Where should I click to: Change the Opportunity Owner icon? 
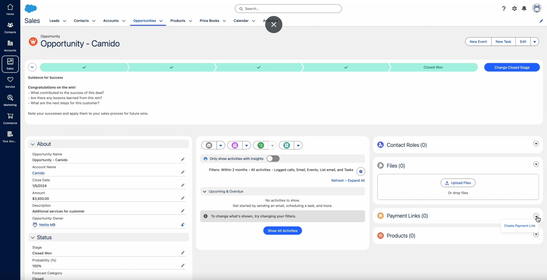[x=183, y=225]
